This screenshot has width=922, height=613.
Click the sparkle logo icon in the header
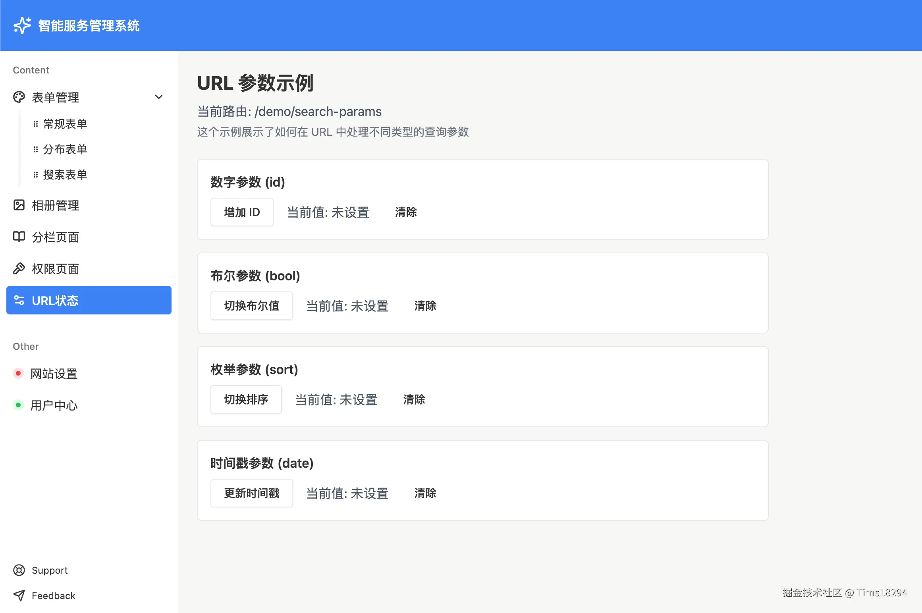coord(22,25)
